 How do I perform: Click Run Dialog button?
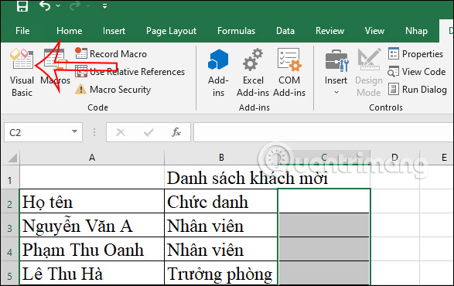click(x=417, y=90)
